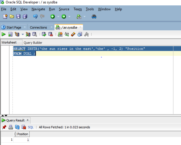Image resolution: width=181 pixels, height=145 pixels.
Task: Print the query result
Action: pyautogui.click(x=11, y=127)
